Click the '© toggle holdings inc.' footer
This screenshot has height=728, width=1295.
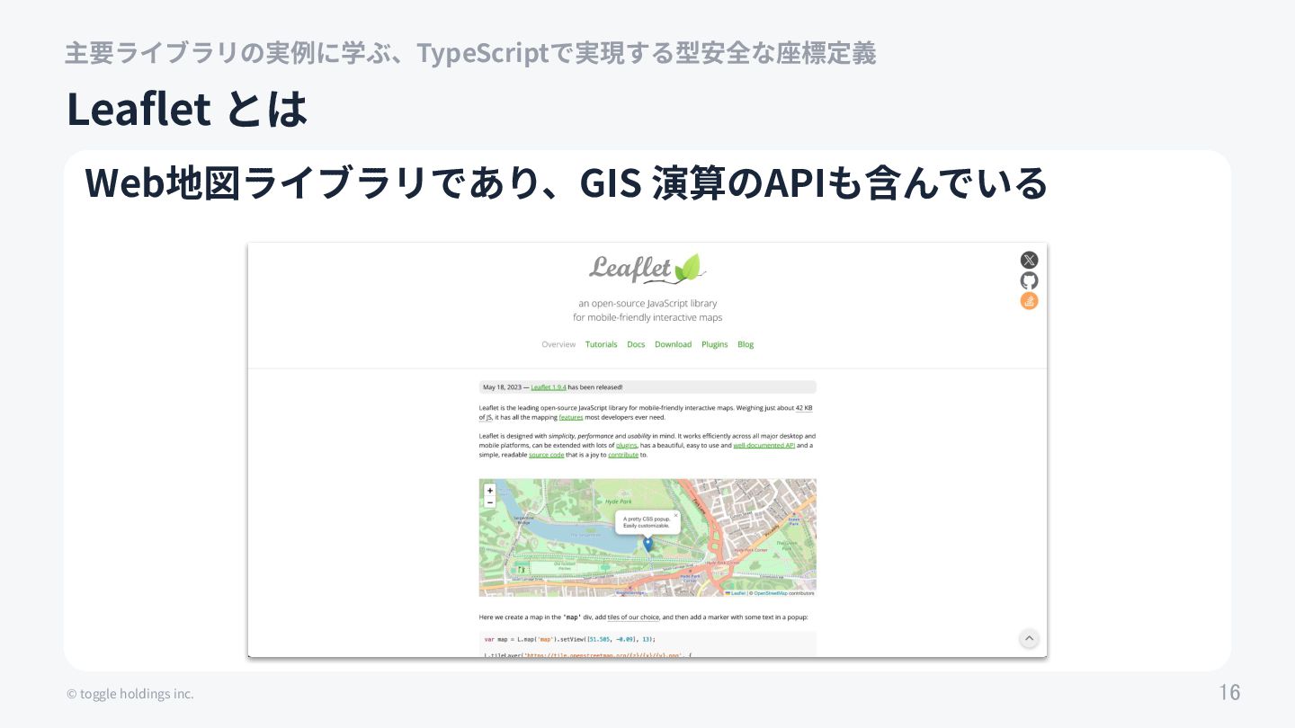[129, 694]
